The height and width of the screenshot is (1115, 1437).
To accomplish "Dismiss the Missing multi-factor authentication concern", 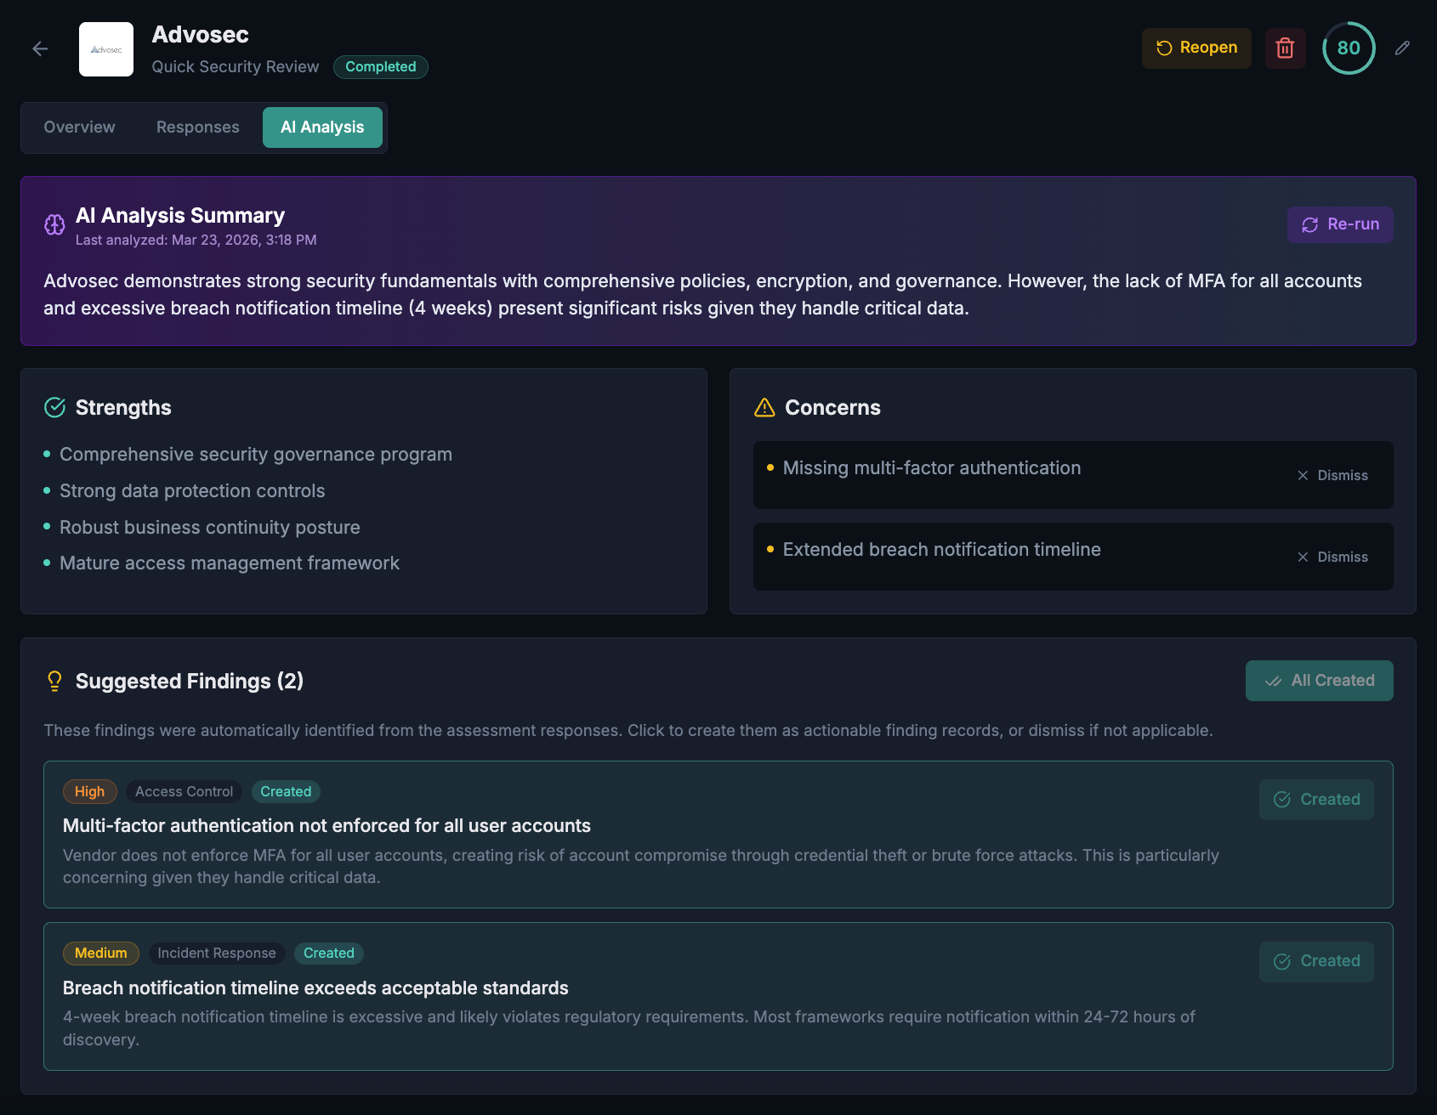I will tap(1332, 475).
